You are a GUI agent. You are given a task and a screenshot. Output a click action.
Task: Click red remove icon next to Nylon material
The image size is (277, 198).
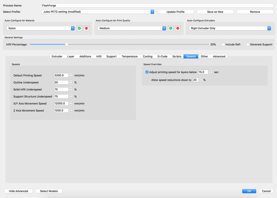pyautogui.click(x=86, y=28)
